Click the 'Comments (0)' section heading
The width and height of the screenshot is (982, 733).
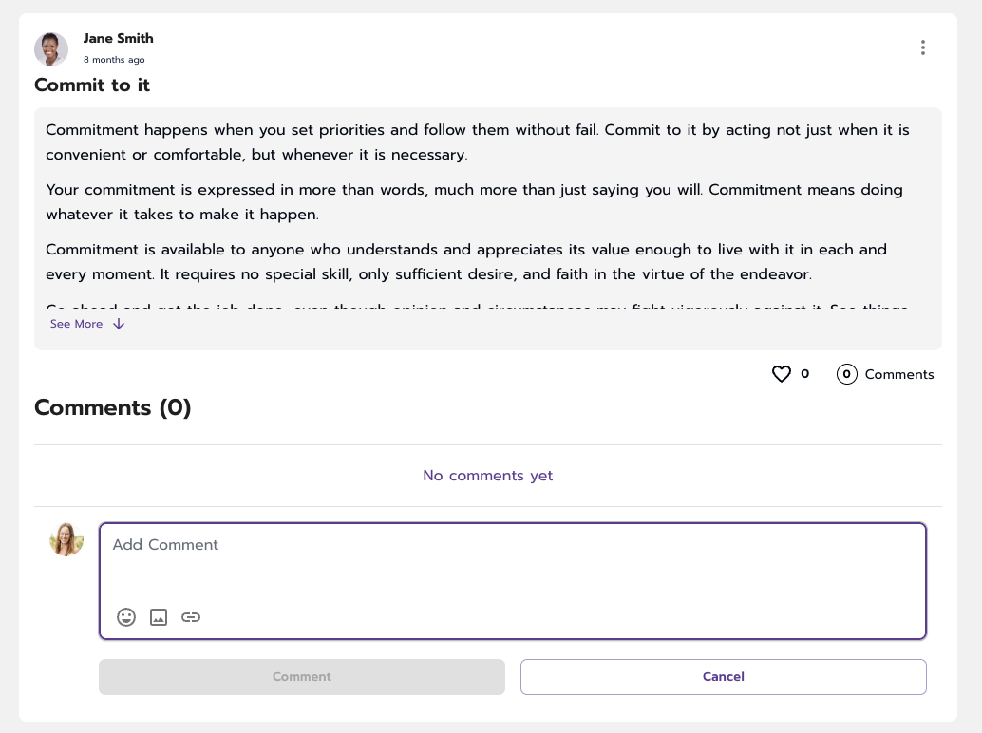coord(113,407)
